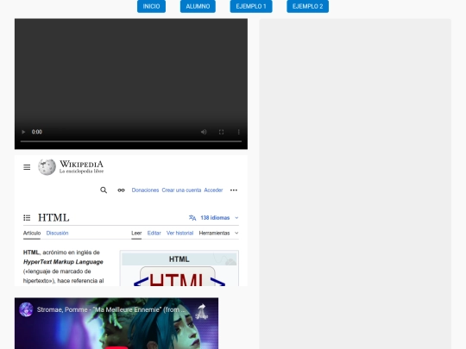Open EJEMPLO 2 page
466x349 pixels.
click(x=307, y=6)
